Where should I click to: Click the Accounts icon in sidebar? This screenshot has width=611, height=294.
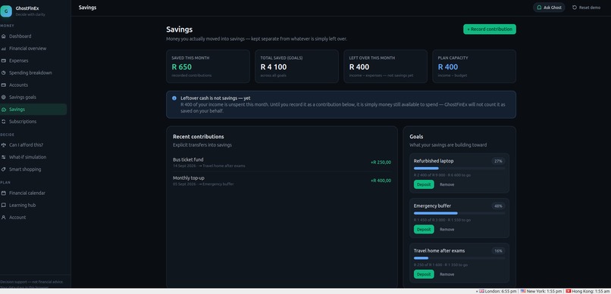4,85
